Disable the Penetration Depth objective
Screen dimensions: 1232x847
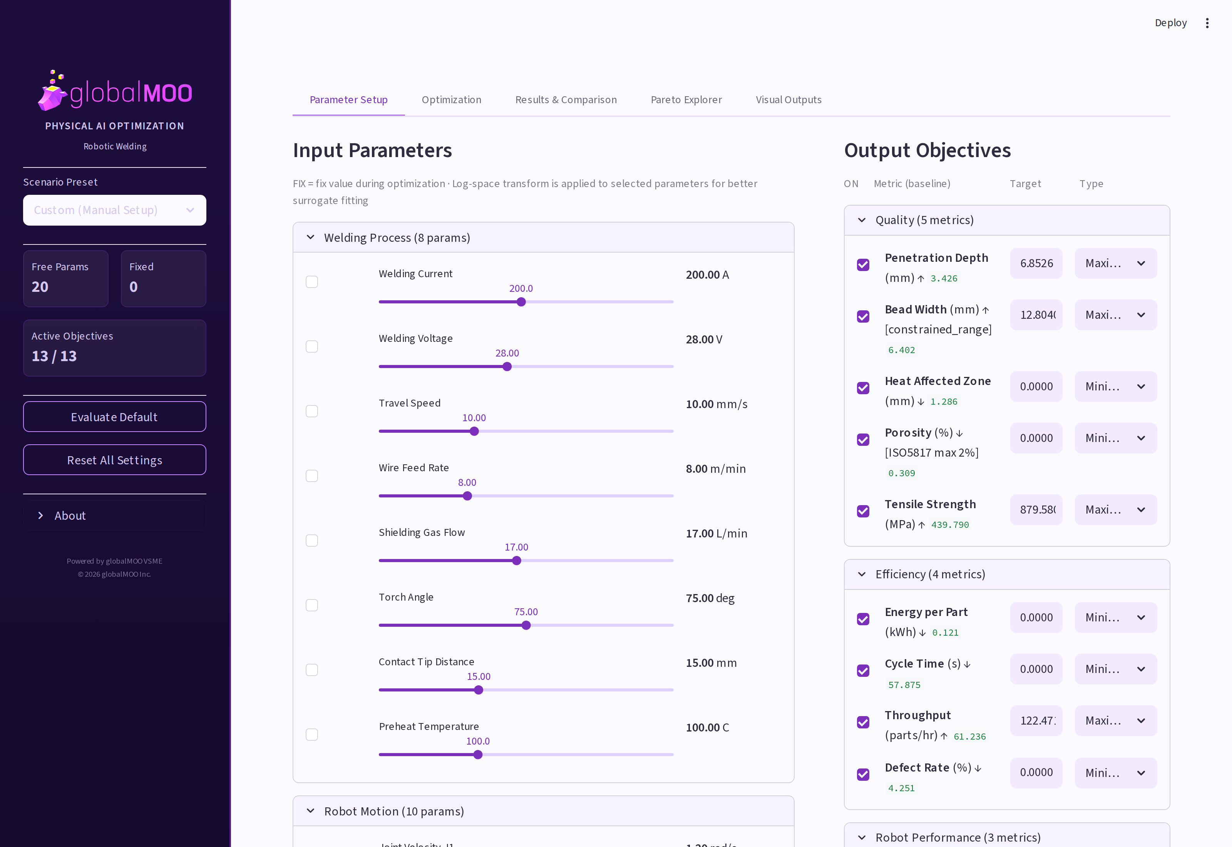[x=863, y=265]
